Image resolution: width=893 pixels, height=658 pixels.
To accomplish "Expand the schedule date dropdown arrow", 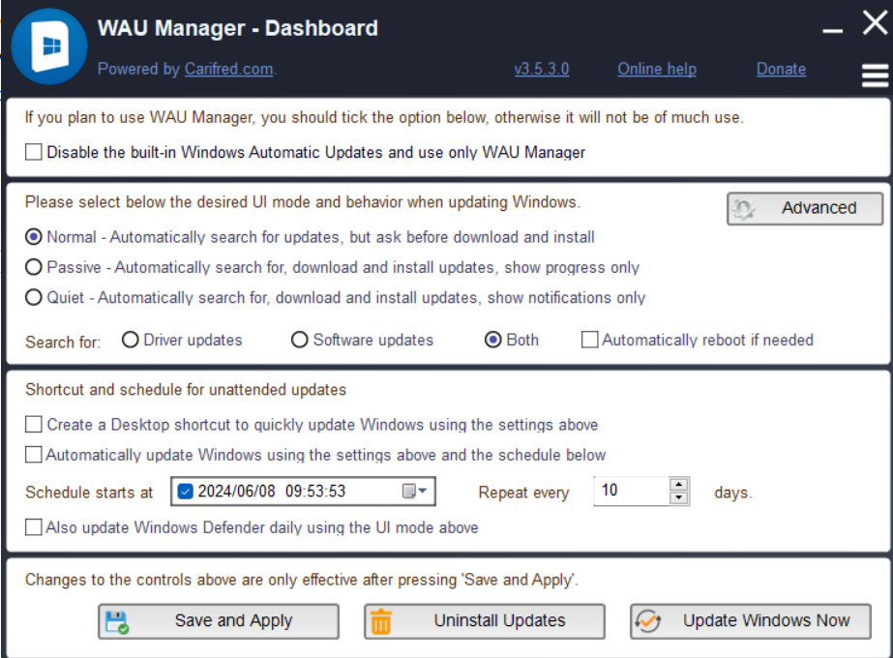I will pyautogui.click(x=423, y=492).
